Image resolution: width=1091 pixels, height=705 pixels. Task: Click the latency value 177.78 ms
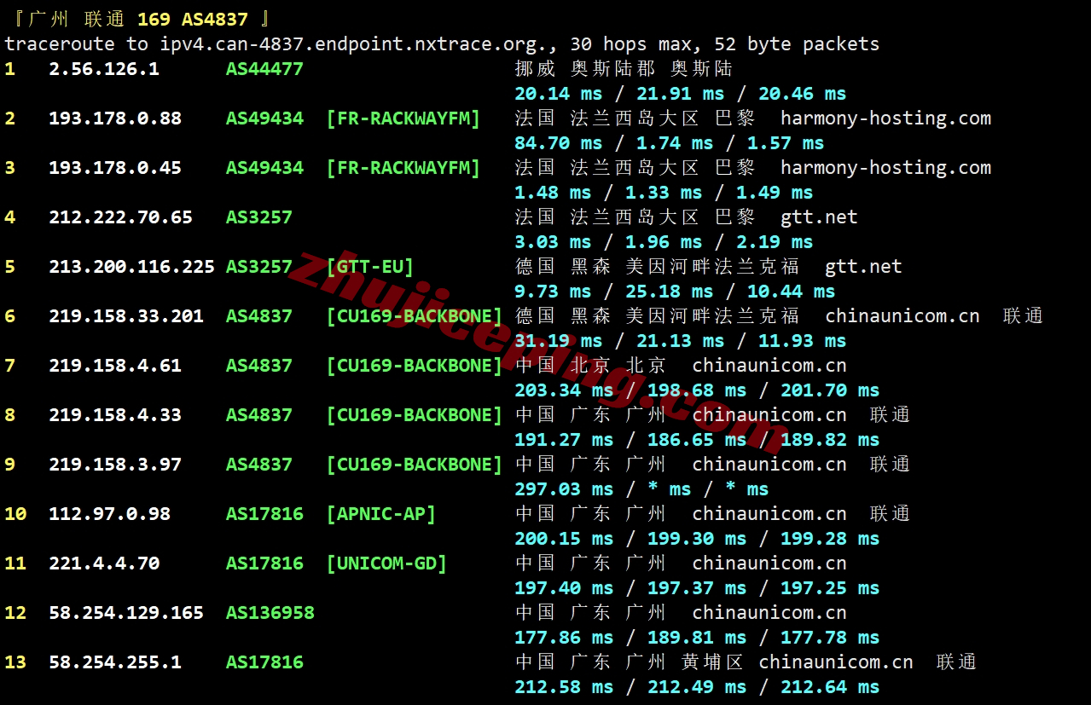point(830,638)
